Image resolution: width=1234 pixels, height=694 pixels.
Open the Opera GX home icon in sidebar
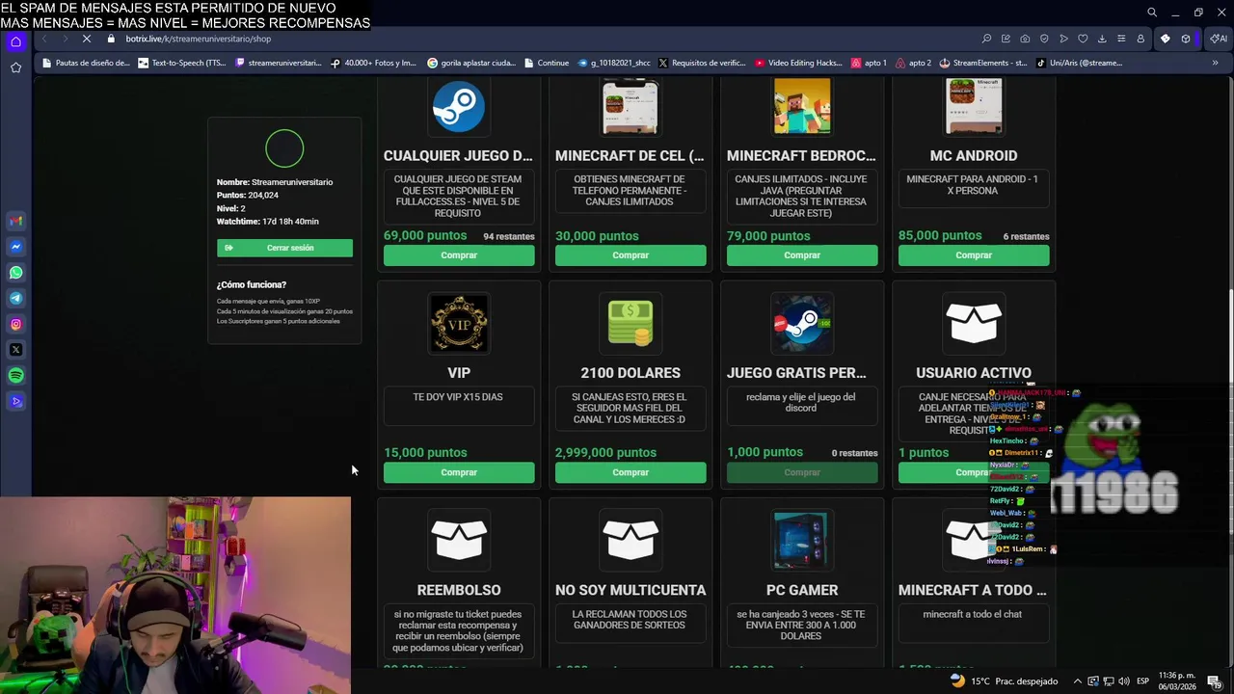pyautogui.click(x=15, y=41)
